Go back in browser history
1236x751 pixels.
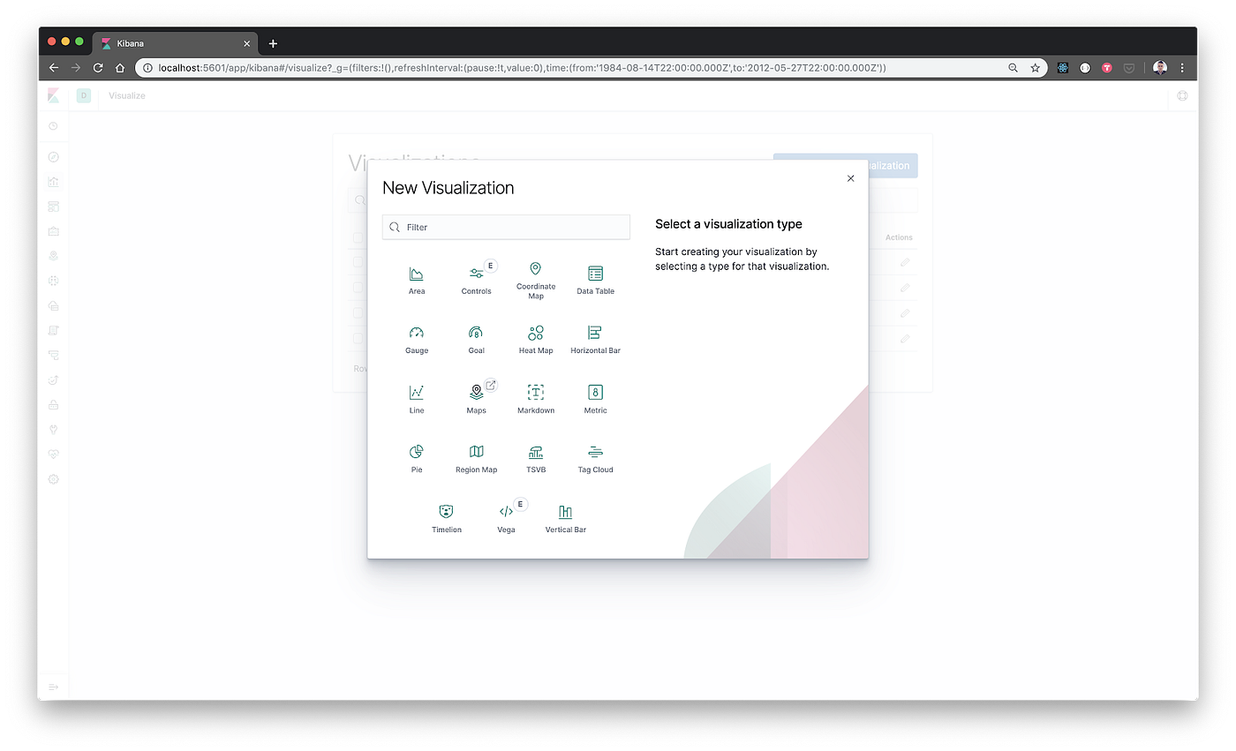click(54, 68)
